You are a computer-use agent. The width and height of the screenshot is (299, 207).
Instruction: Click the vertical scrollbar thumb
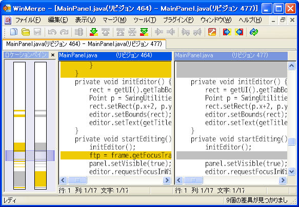[291, 142]
